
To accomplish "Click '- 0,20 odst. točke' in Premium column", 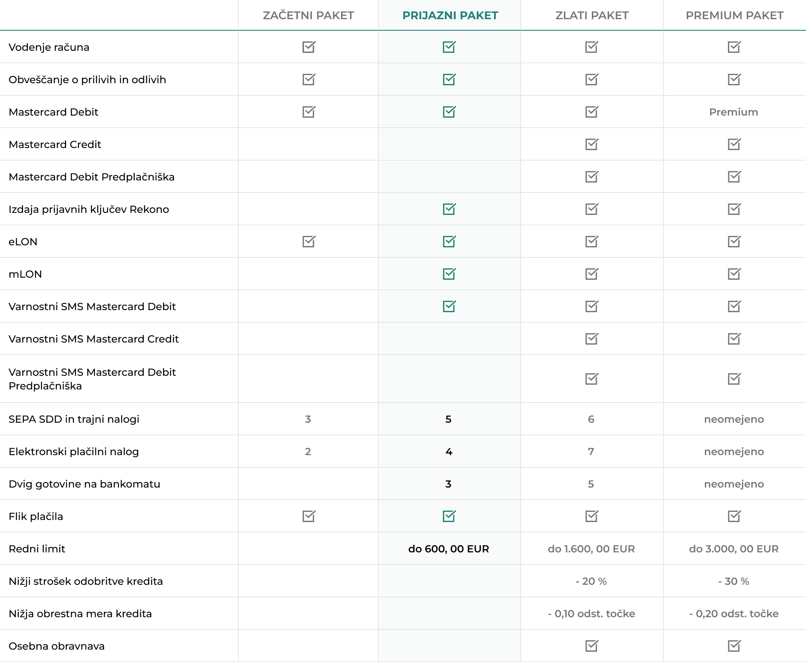I will 733,613.
